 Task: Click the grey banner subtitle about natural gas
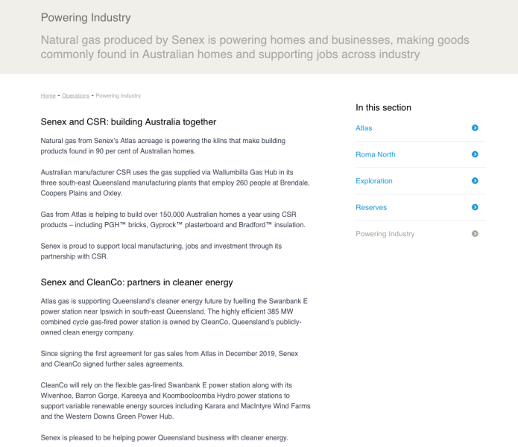click(255, 47)
